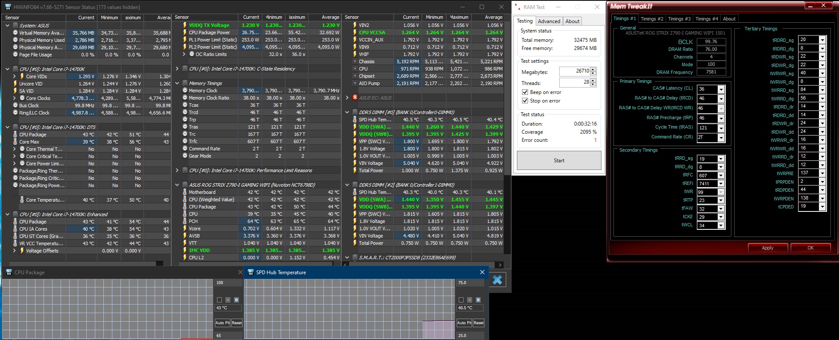The width and height of the screenshot is (839, 340).
Task: Increase Threads using the up arrow
Action: click(x=593, y=80)
